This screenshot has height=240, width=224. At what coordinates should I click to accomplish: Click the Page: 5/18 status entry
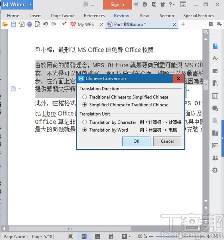[42, 236]
